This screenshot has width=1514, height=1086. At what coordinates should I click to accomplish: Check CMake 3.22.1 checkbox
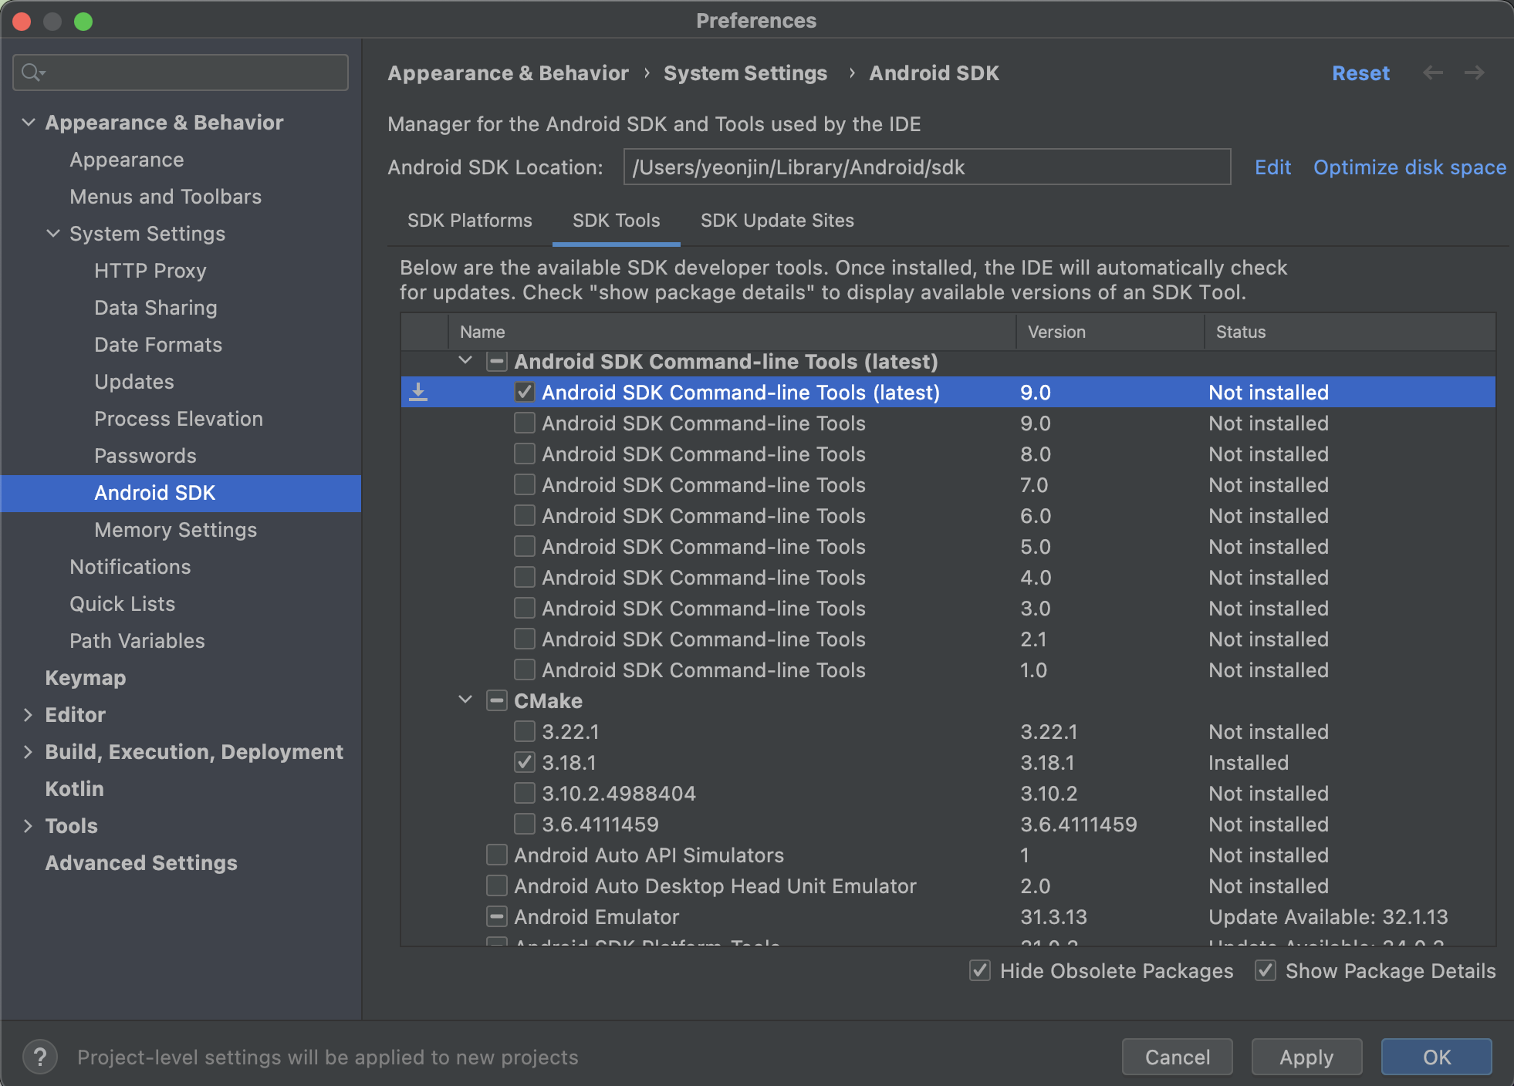point(525,731)
